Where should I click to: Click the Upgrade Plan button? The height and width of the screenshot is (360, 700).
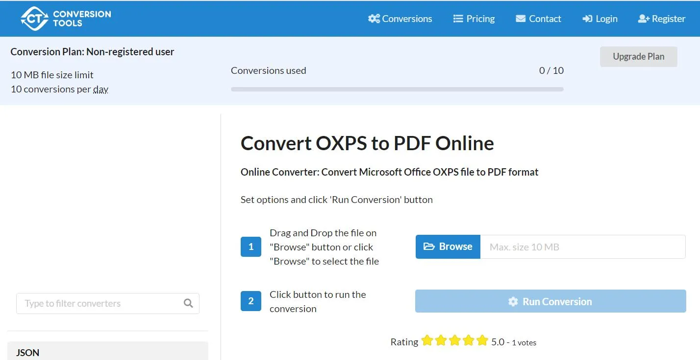click(638, 56)
